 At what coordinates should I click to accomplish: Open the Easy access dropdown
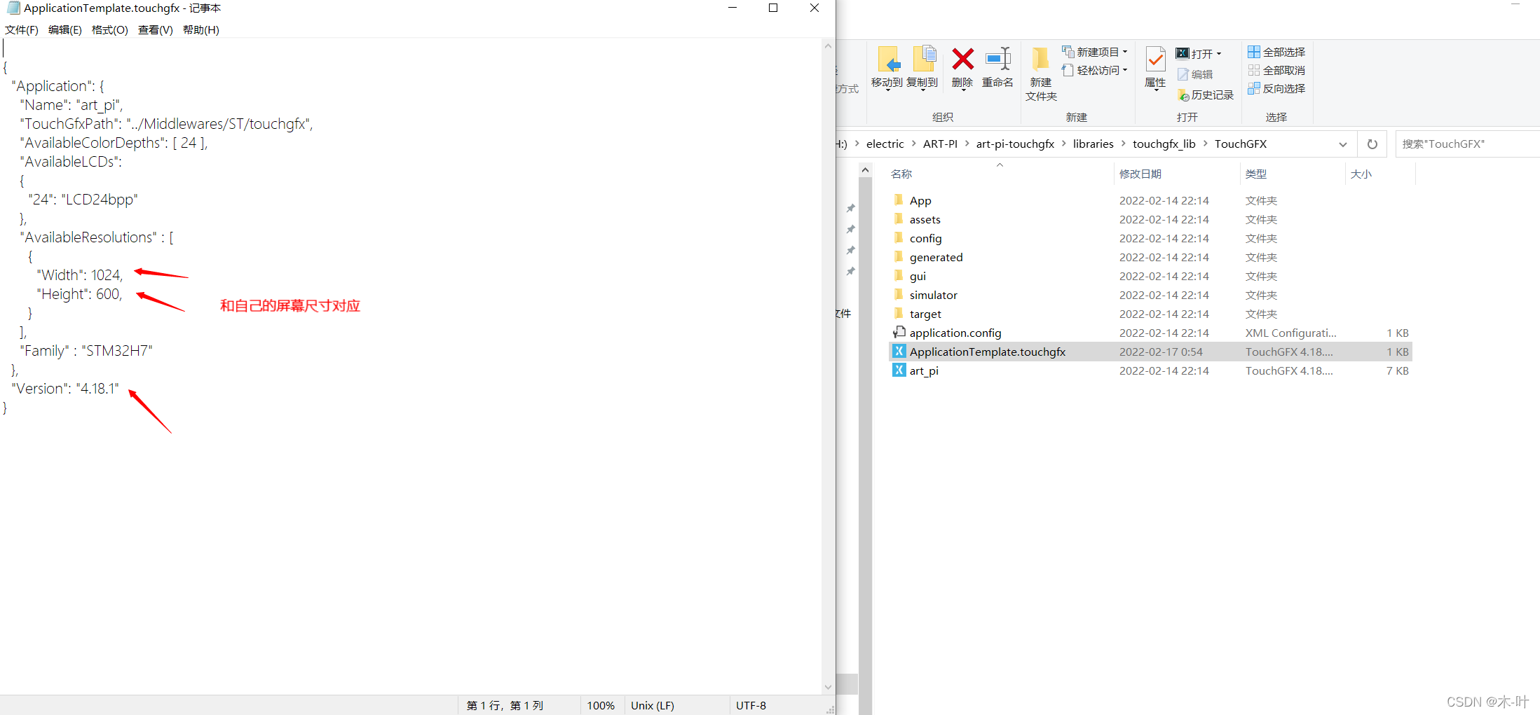pyautogui.click(x=1095, y=70)
